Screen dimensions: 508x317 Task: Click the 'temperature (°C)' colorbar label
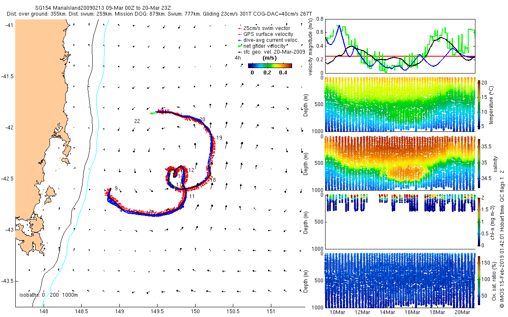coord(491,106)
